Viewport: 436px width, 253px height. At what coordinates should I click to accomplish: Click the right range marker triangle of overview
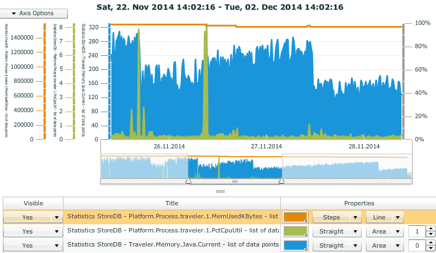tap(281, 182)
